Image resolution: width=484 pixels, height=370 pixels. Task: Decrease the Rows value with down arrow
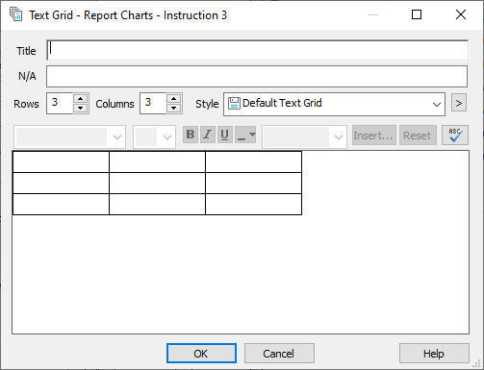coord(80,108)
